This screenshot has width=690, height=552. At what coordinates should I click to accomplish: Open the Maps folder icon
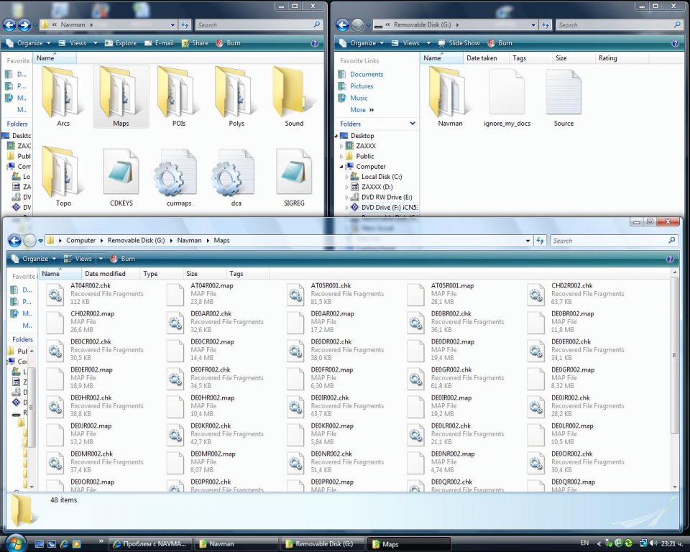[120, 92]
